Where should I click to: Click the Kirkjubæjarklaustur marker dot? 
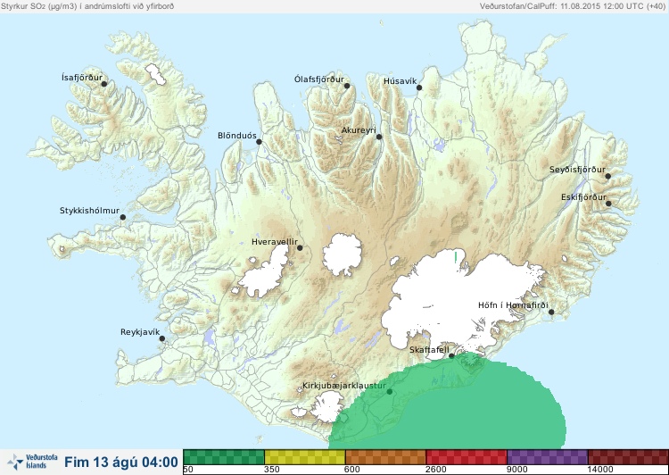tap(389, 392)
